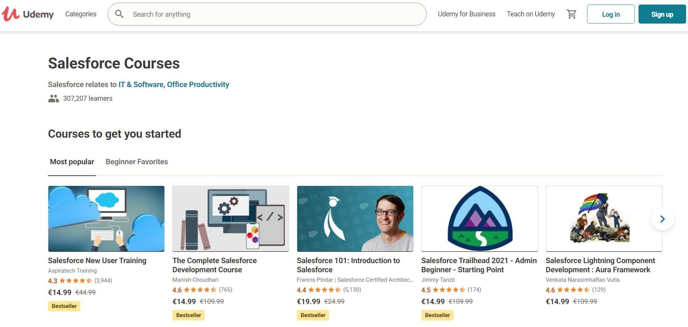Select the Most popular tab
Viewport: 688px width, 327px height.
(x=72, y=162)
